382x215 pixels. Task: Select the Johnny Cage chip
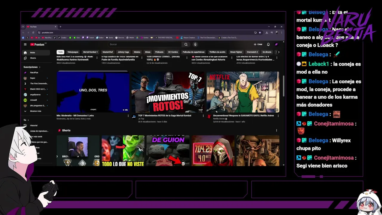click(x=123, y=52)
